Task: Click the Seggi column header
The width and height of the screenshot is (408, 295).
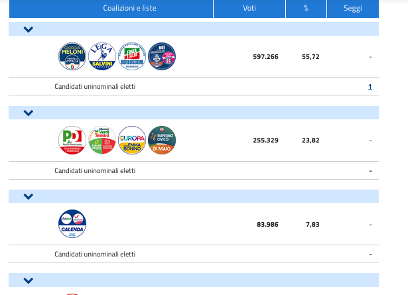Action: tap(352, 8)
